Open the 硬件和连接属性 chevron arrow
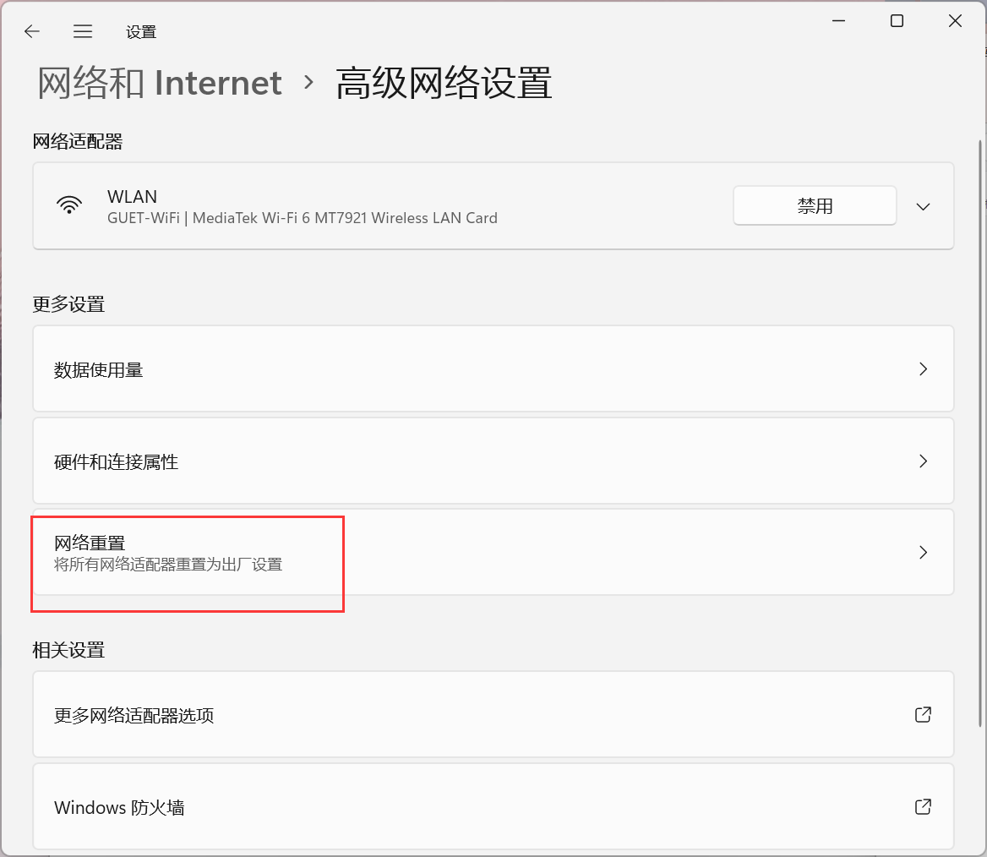Image resolution: width=987 pixels, height=857 pixels. click(923, 461)
